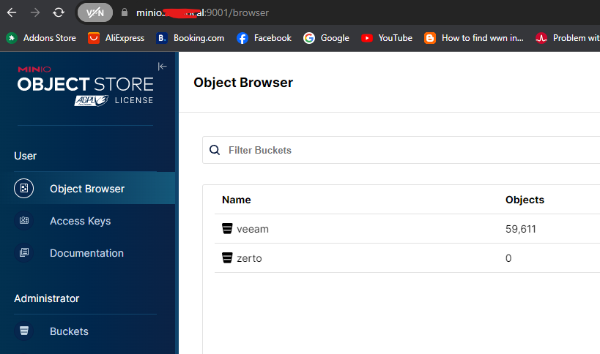Click the Objects column header

[525, 200]
